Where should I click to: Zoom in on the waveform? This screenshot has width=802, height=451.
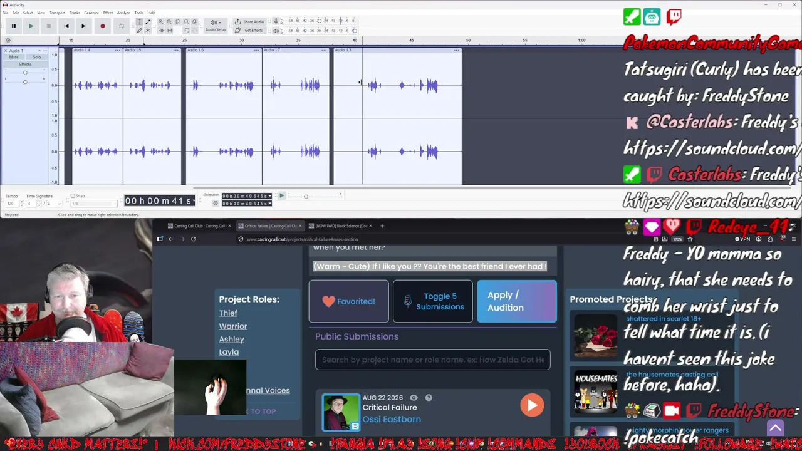160,22
